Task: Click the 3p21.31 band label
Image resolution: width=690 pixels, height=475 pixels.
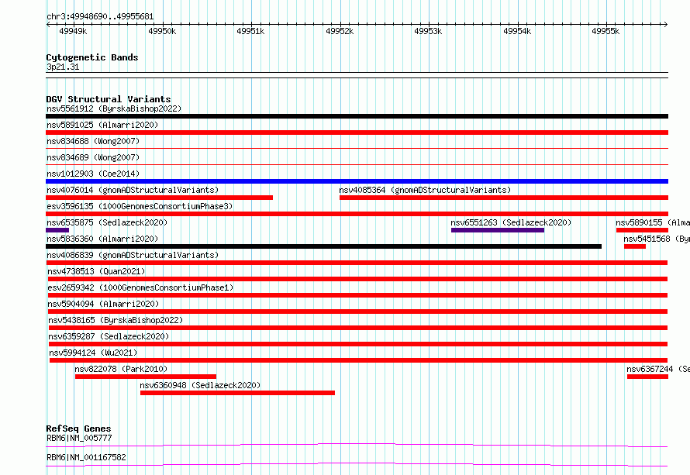Action: [x=63, y=67]
